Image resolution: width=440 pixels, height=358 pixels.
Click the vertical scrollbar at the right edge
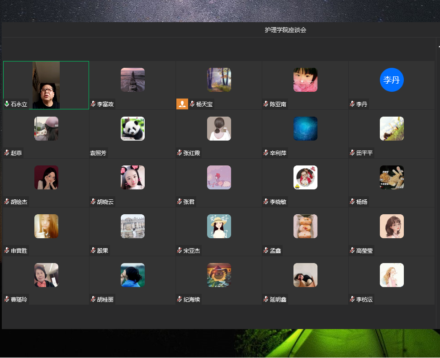click(x=437, y=181)
